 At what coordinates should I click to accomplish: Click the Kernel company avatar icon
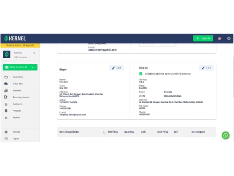tap(7, 54)
